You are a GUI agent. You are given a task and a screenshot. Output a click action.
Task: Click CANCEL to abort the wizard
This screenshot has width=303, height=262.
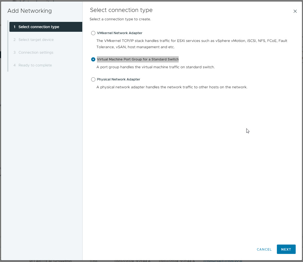[264, 249]
